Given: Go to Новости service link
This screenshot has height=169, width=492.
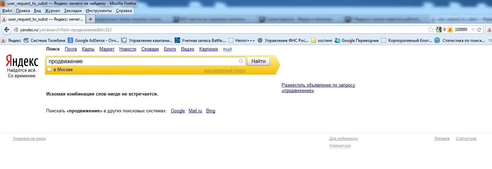Looking at the screenshot, I should click(128, 49).
